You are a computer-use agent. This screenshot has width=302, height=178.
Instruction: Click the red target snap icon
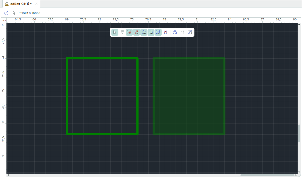pyautogui.click(x=165, y=32)
